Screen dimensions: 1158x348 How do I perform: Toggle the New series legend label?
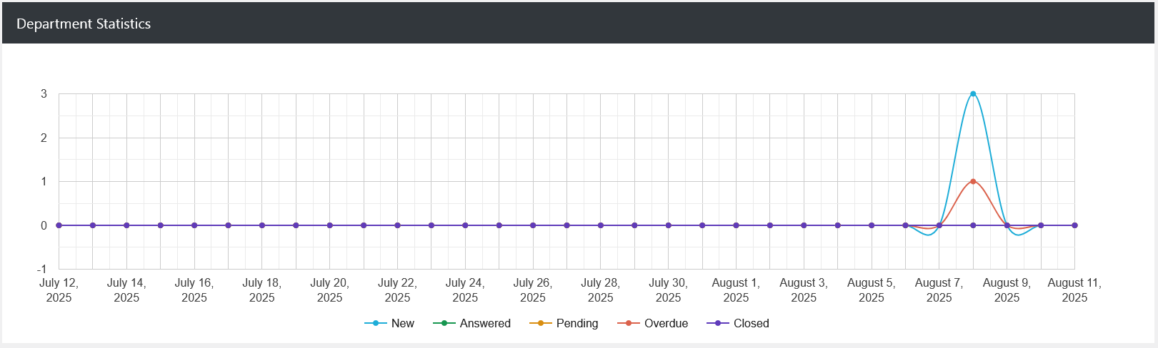[x=402, y=323]
